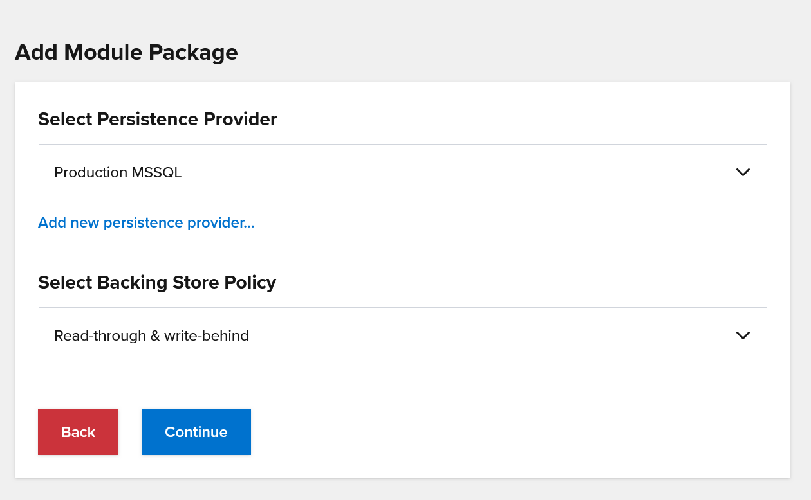Follow the Add new persistence provider link

coord(146,222)
